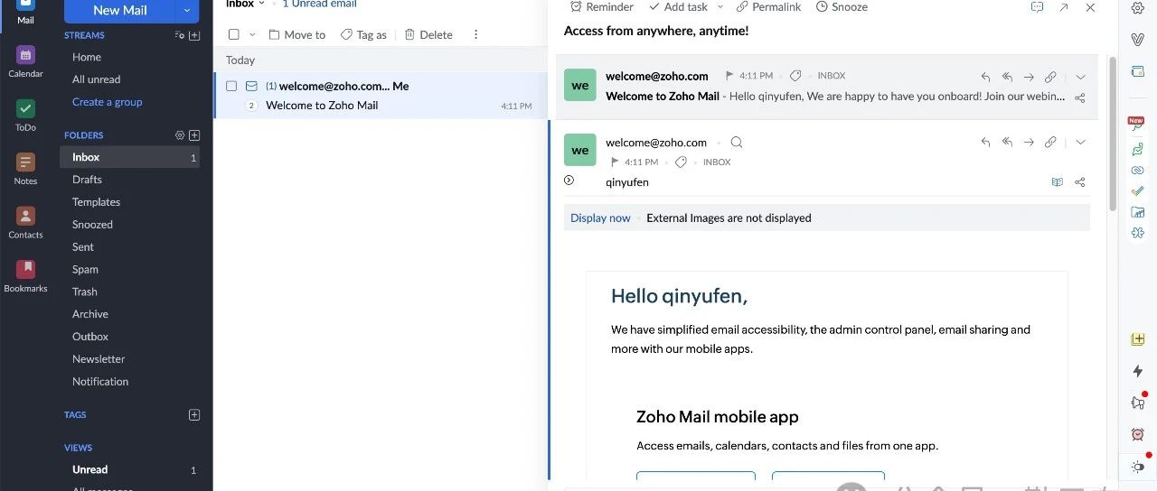This screenshot has height=491, width=1157.
Task: Search emails from welcome@zoho.com magnifier icon
Action: 737,143
